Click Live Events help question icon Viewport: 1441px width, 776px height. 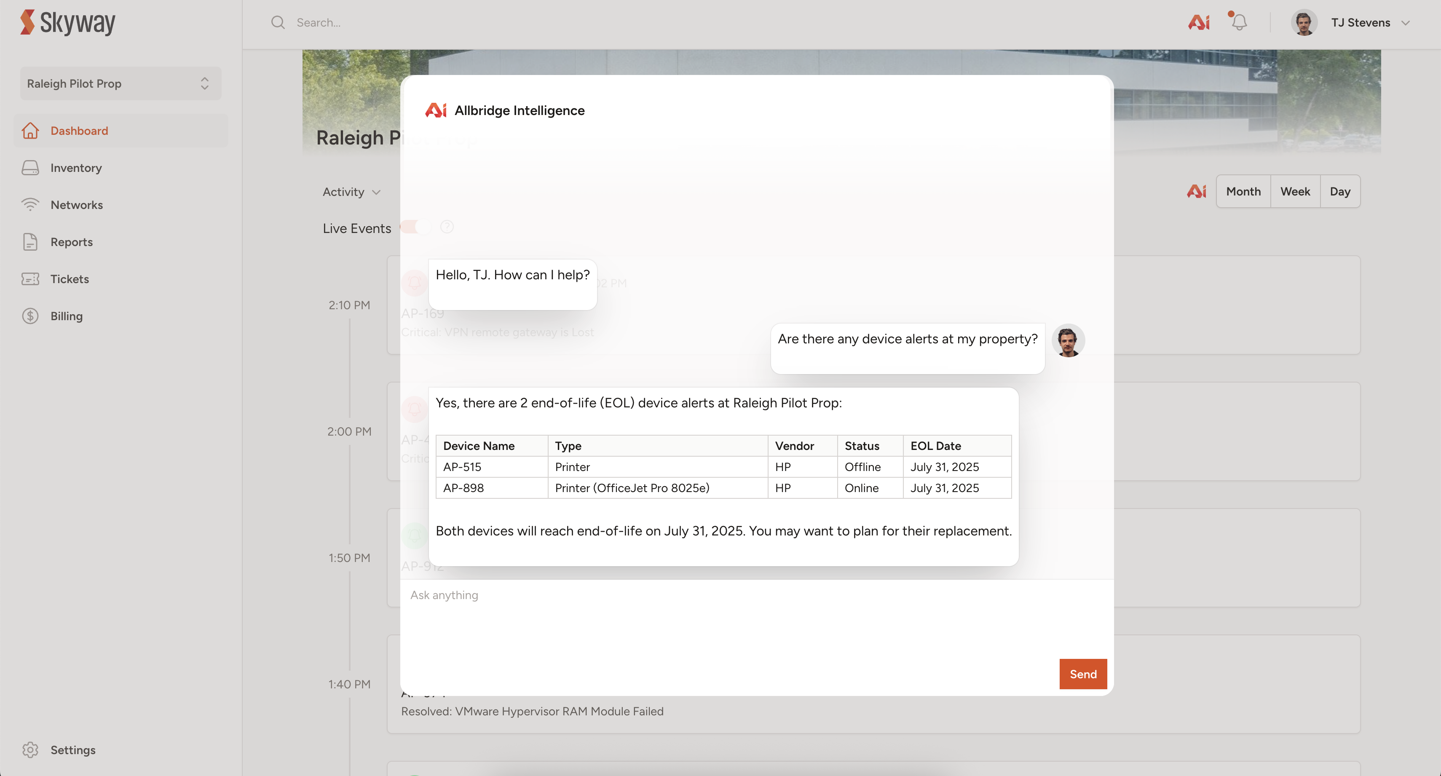pyautogui.click(x=447, y=227)
